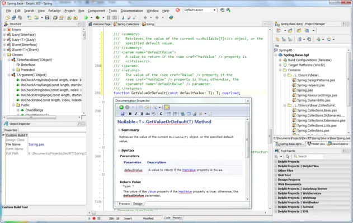Image resolution: width=353 pixels, height=223 pixels.
Task: Expand the Build Configurations (Release) node
Action: (280, 60)
